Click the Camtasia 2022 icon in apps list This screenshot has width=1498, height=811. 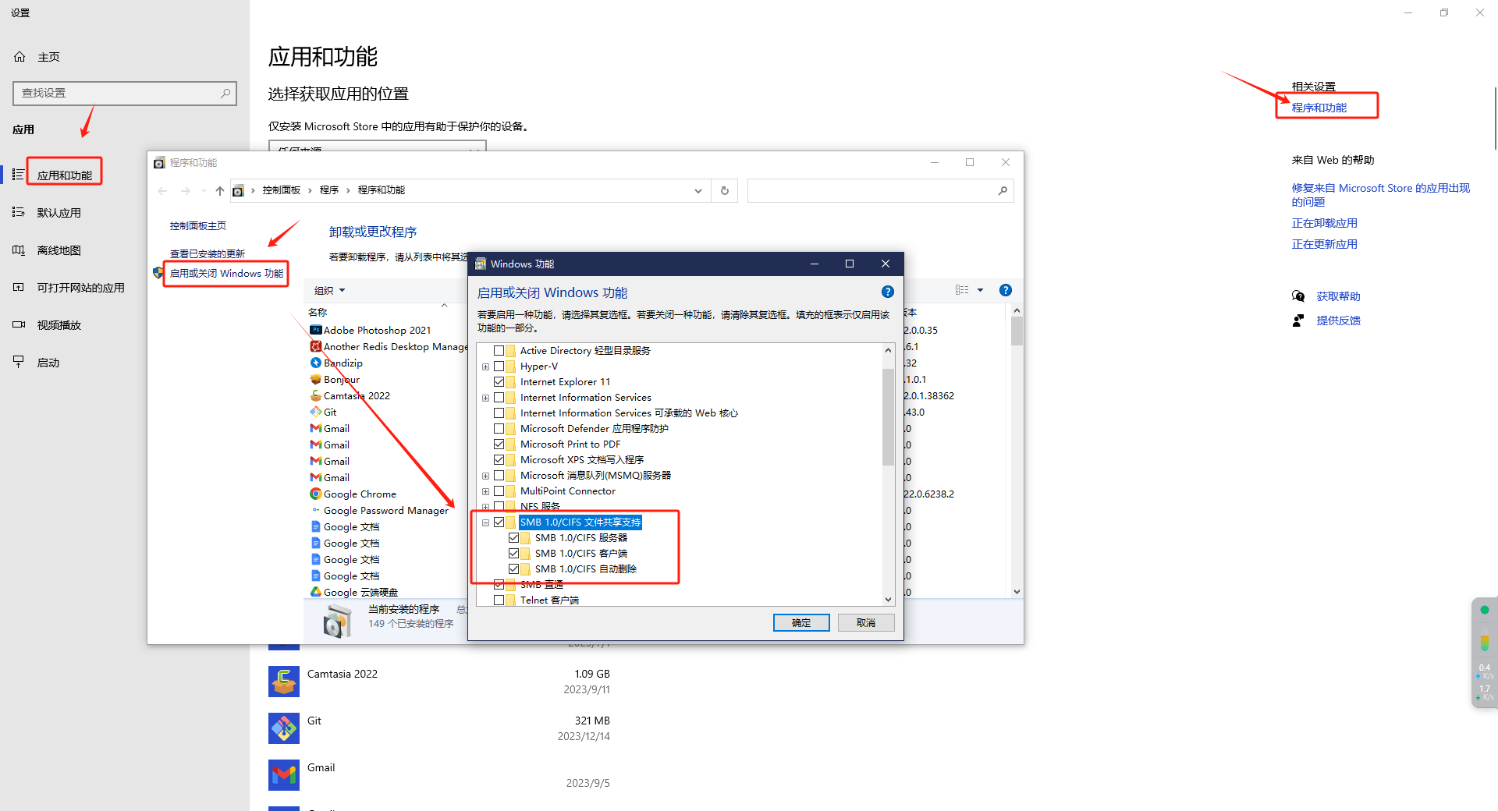point(284,682)
